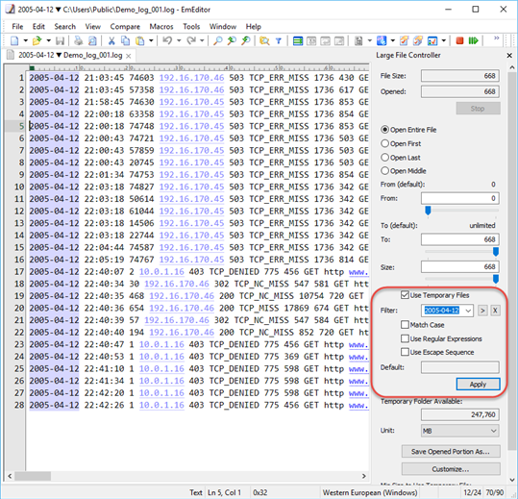Click the green Run macro icon
Viewport: 518px width, 499px height.
[x=474, y=40]
